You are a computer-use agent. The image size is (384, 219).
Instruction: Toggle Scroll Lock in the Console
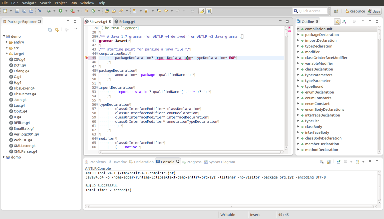click(328, 162)
